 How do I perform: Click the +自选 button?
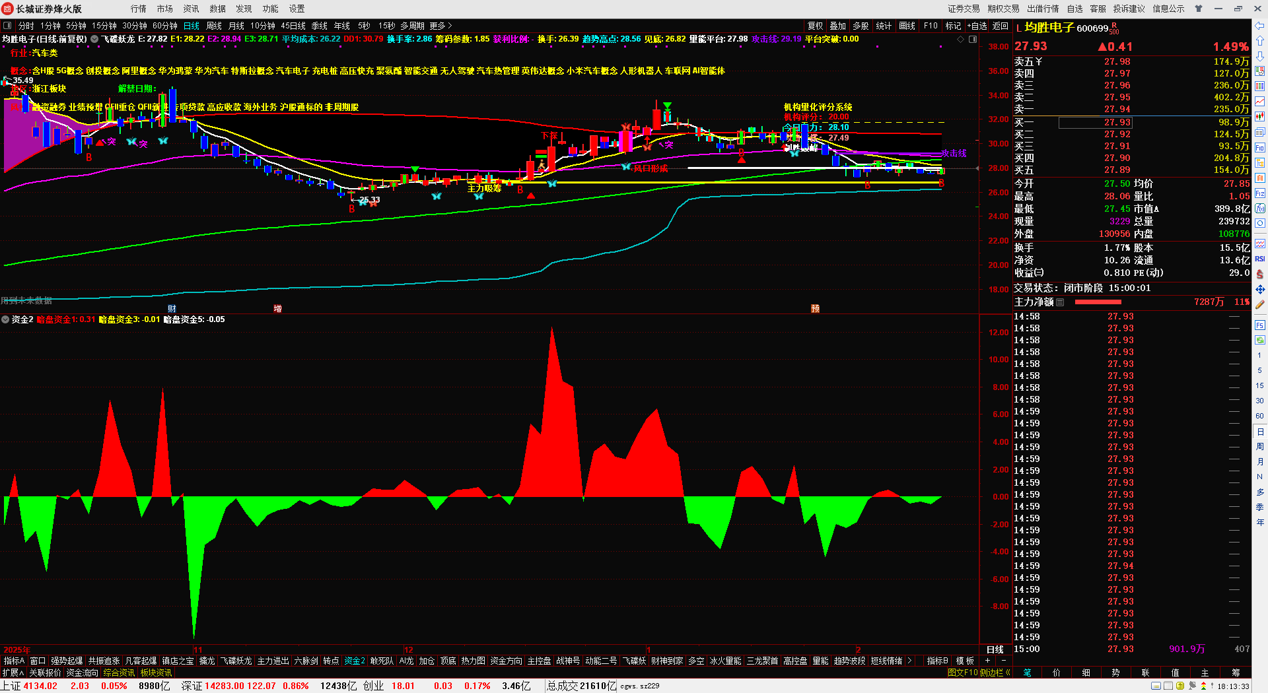(977, 26)
